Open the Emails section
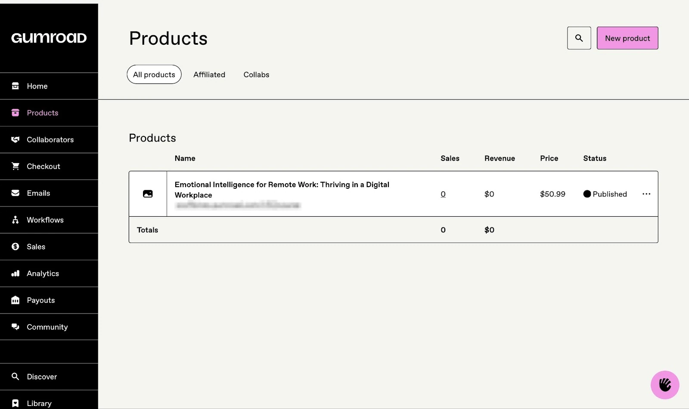This screenshot has height=409, width=689. [x=49, y=193]
